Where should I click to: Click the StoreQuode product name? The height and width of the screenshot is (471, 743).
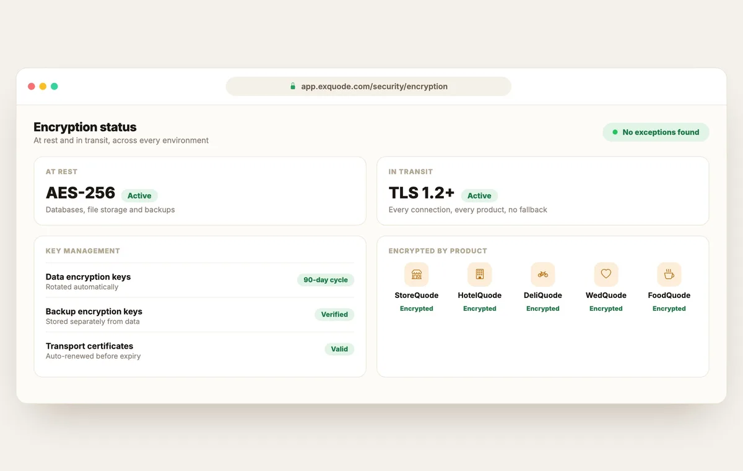coord(417,295)
